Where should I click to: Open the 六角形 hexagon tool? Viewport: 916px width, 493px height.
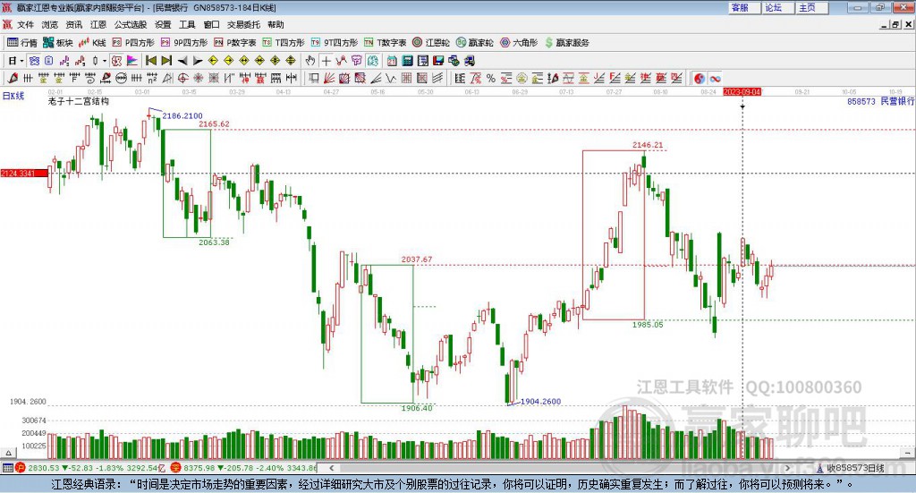pyautogui.click(x=519, y=43)
